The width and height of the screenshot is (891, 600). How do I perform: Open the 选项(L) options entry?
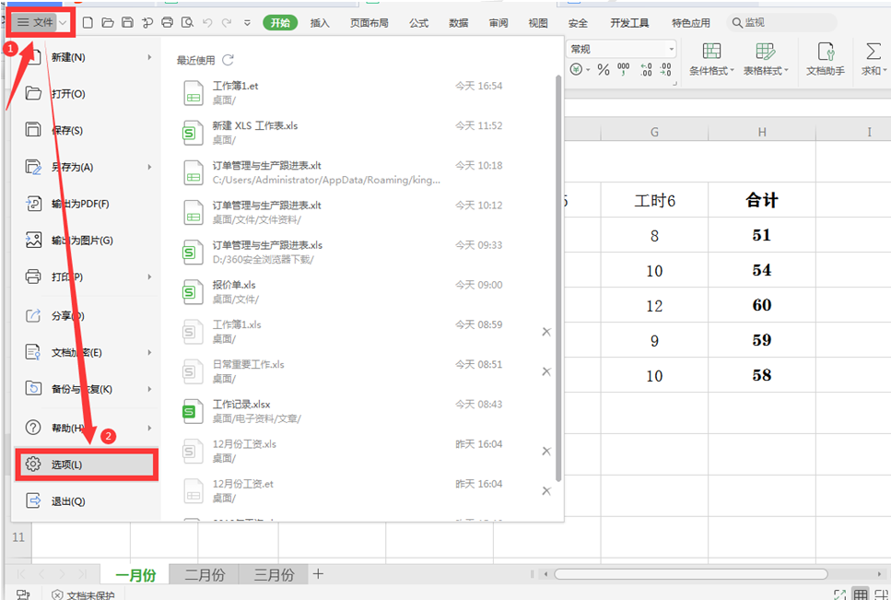click(x=86, y=465)
